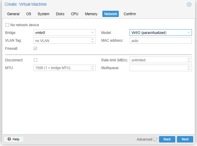Viewport: 197px width, 146px height.
Task: Switch to the System tab
Action: 44,14
